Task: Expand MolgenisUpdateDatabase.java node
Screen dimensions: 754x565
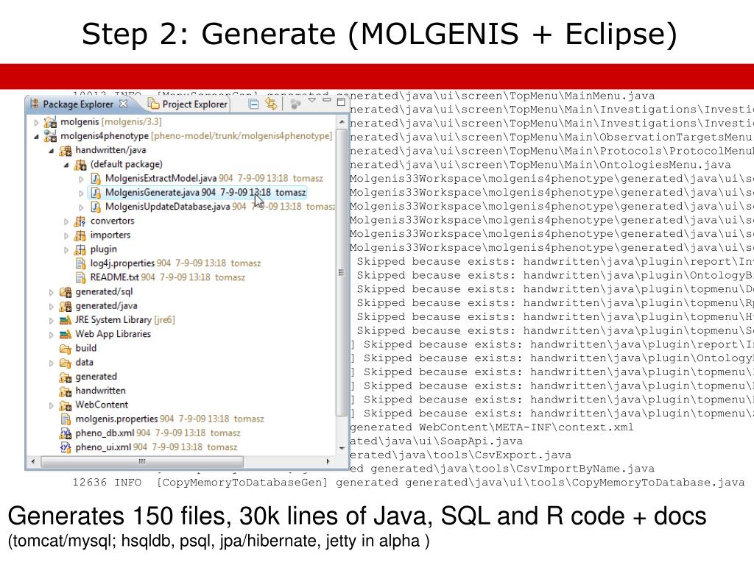Action: tap(81, 207)
